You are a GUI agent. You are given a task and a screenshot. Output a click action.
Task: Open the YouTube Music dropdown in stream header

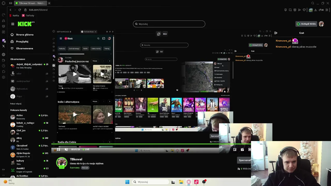pyautogui.click(x=89, y=32)
